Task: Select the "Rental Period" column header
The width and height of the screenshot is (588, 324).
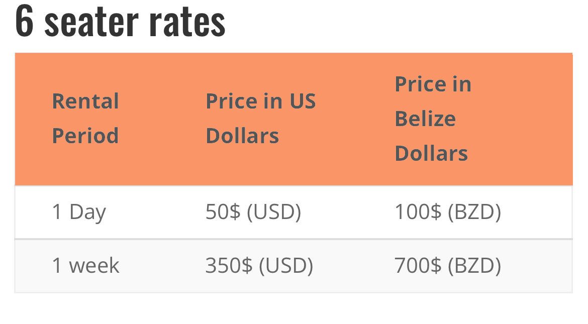Action: (85, 119)
